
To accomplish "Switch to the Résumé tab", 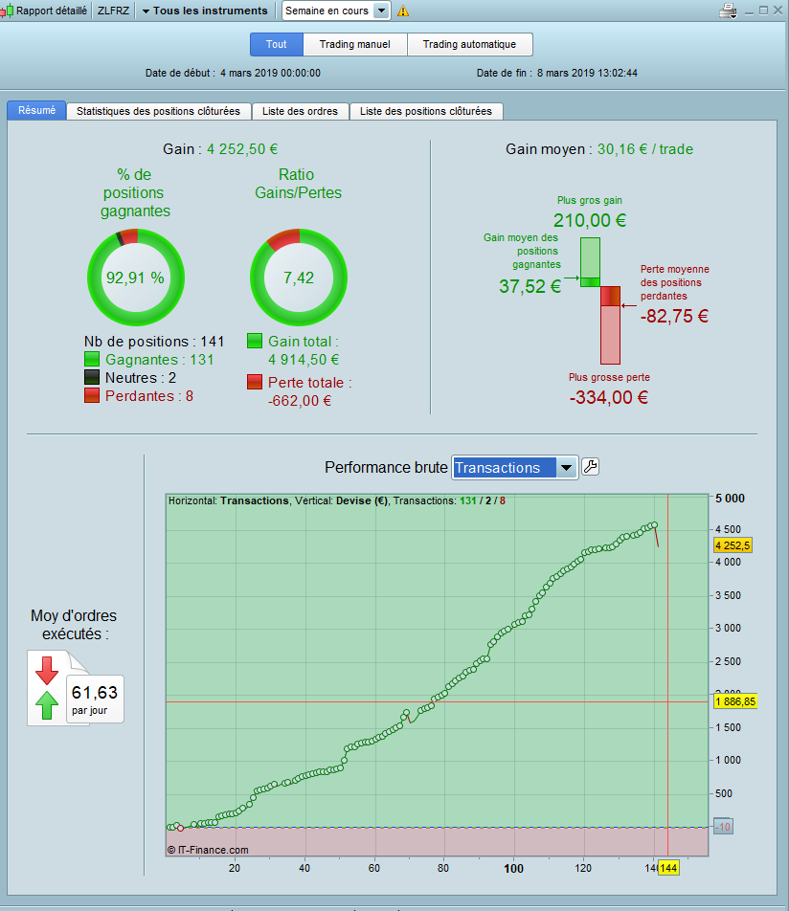I will click(x=36, y=110).
